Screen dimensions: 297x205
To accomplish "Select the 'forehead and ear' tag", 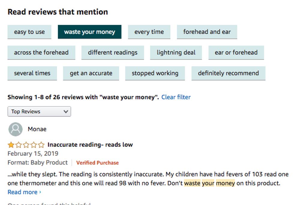I will [x=207, y=32].
